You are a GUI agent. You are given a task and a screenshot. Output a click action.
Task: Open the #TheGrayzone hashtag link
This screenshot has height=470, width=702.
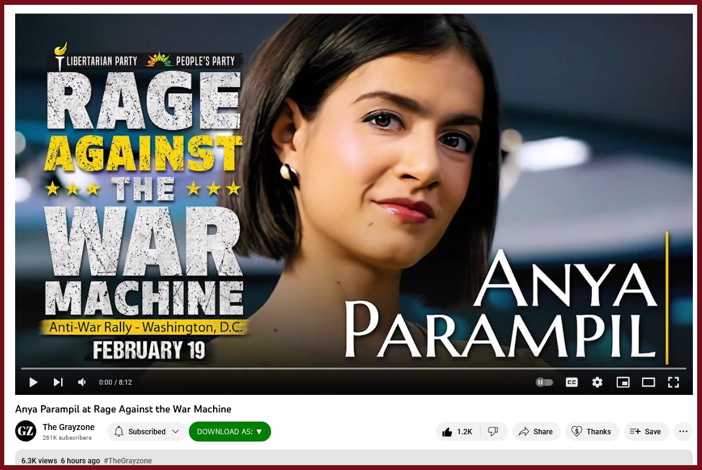click(x=128, y=460)
